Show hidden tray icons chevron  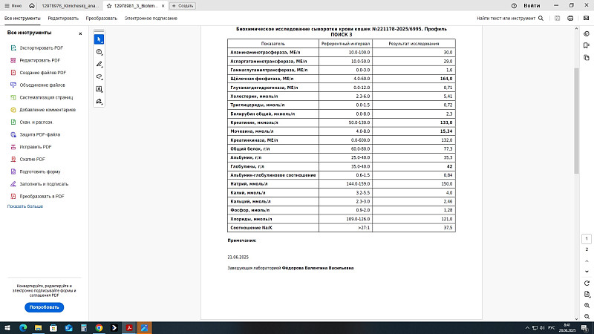[527, 327]
